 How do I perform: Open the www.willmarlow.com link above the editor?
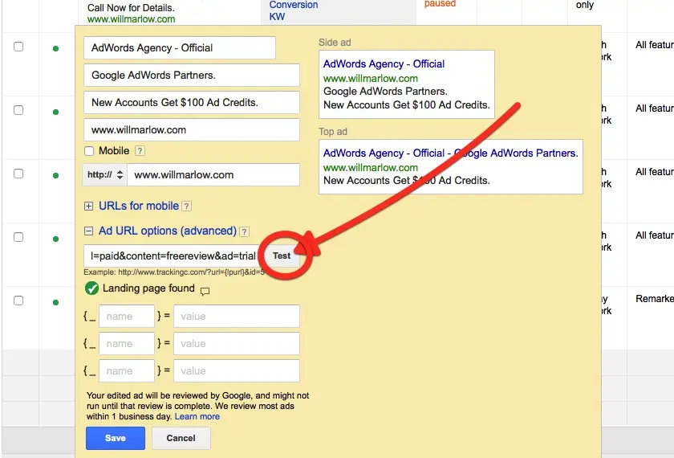131,19
